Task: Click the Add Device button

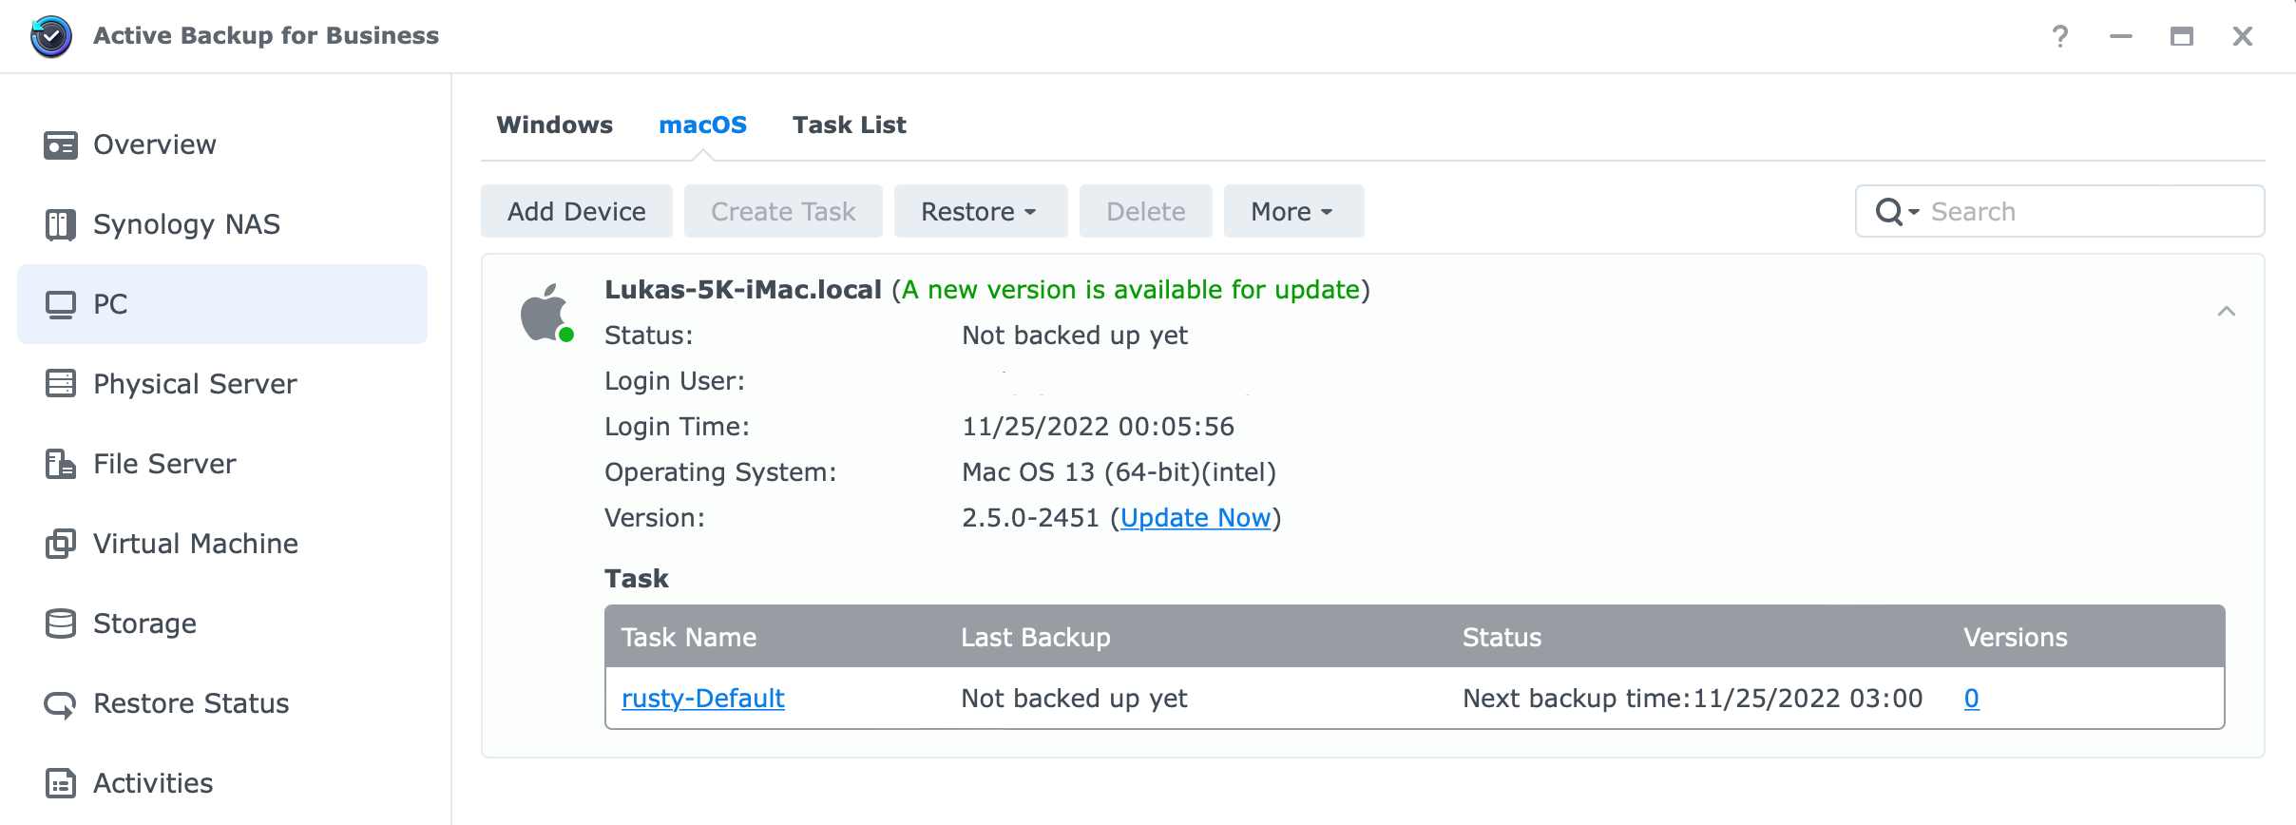Action: [x=577, y=211]
